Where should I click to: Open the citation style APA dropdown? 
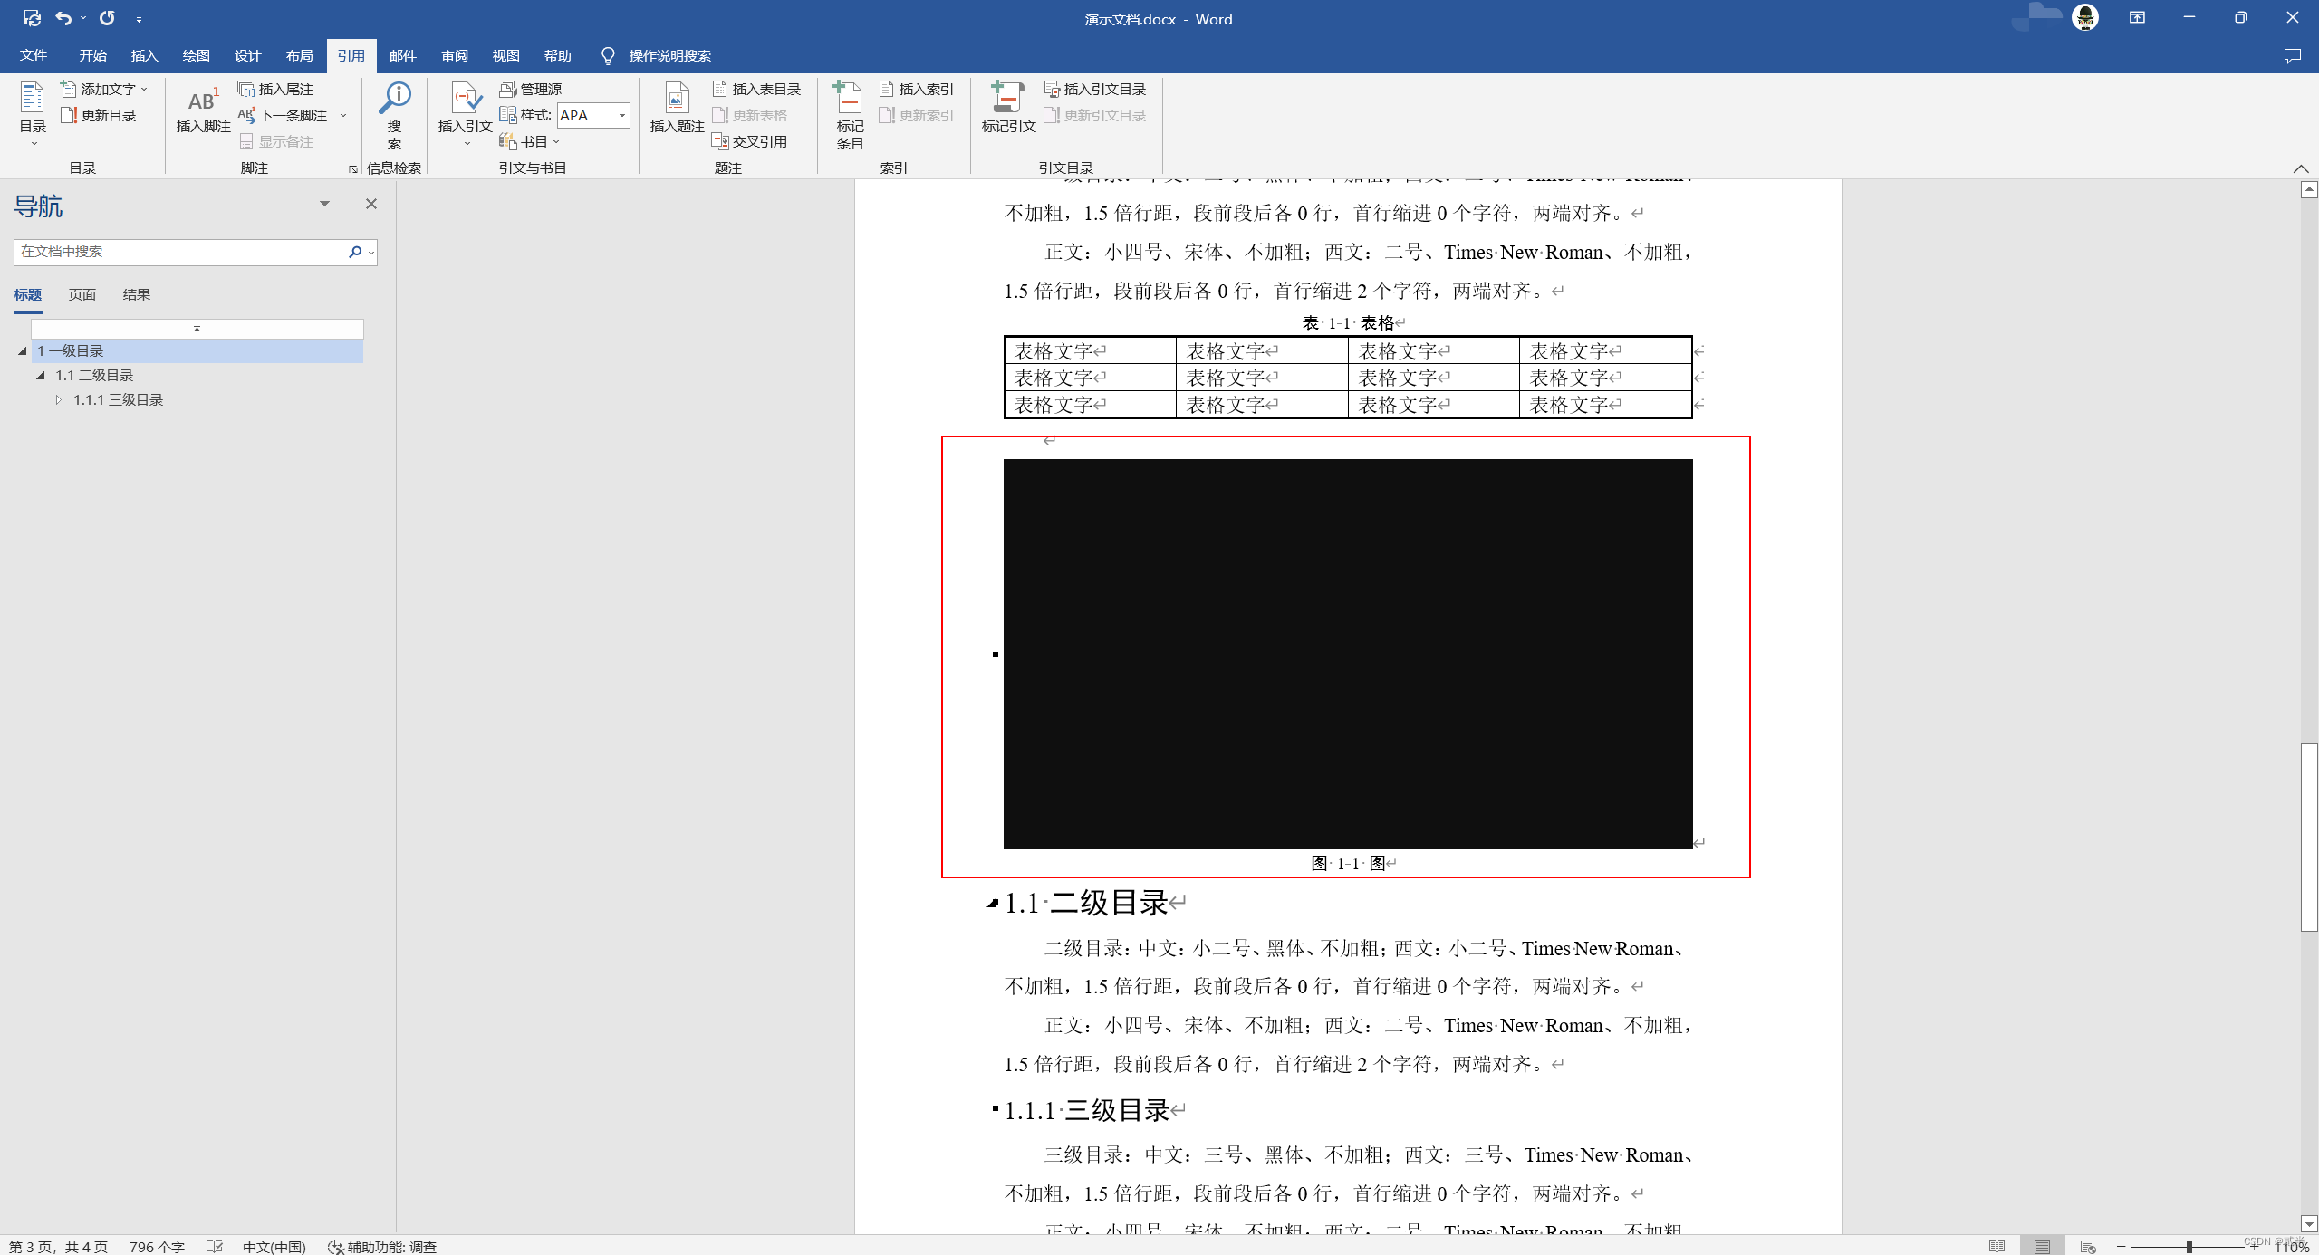(x=621, y=115)
